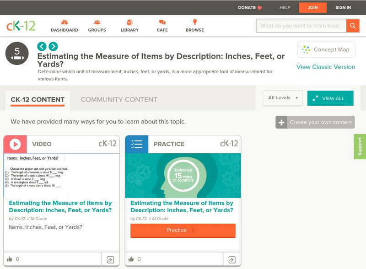Click the orange Practice button

click(x=183, y=231)
